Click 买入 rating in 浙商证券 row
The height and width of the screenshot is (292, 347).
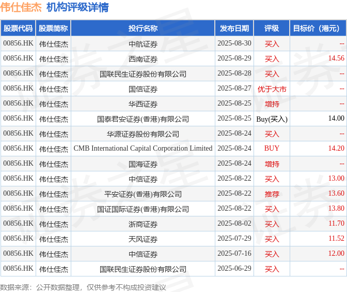272,224
